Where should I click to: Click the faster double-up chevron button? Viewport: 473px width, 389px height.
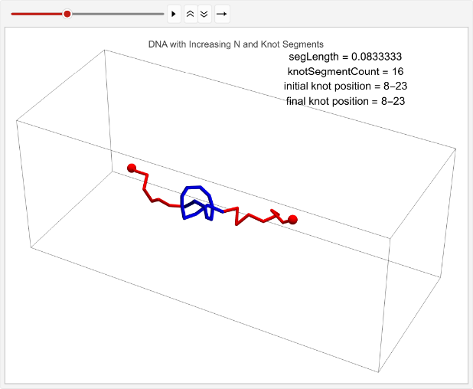click(x=191, y=14)
